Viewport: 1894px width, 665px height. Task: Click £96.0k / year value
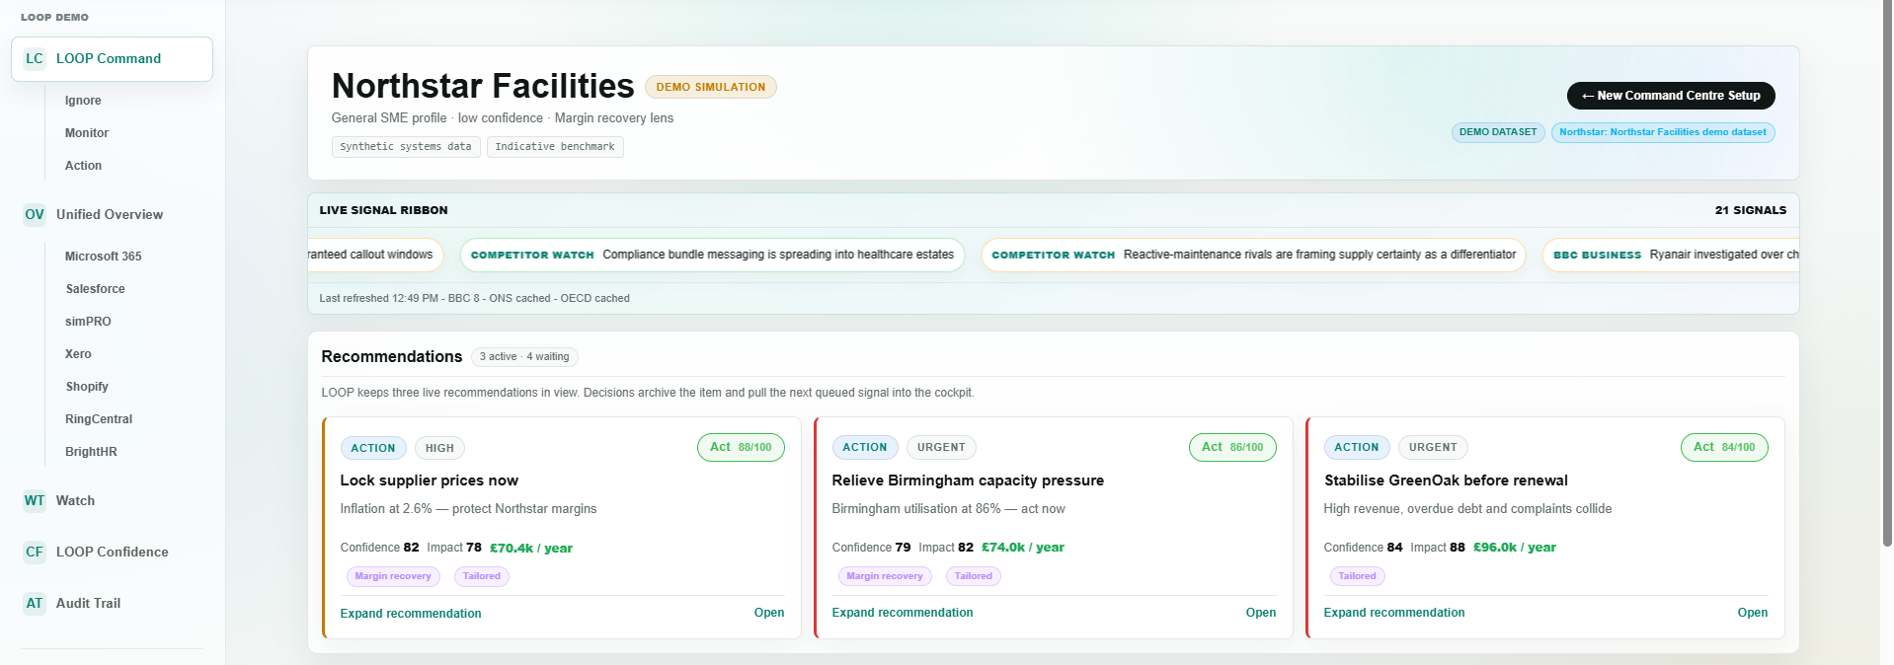(1514, 548)
